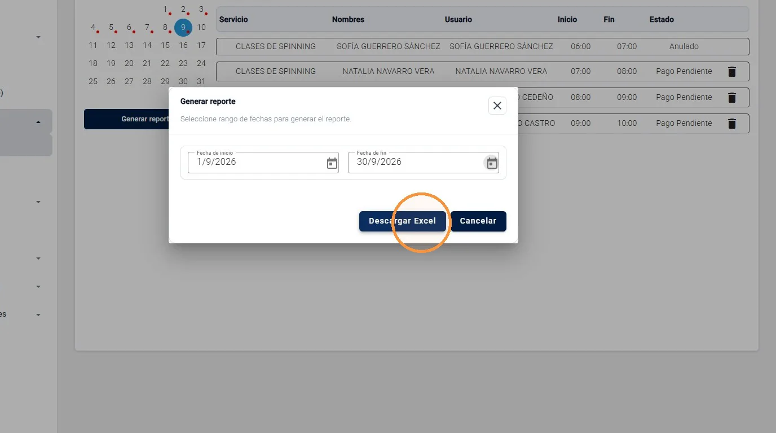
Task: Click the Servicio column header
Action: [x=233, y=19]
